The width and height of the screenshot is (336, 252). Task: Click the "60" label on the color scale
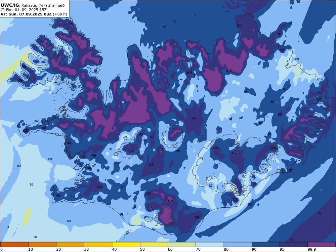[x=170, y=249]
